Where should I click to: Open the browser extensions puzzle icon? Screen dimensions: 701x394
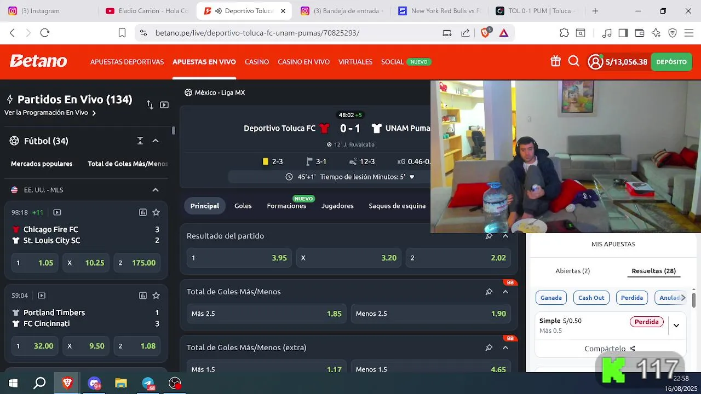pyautogui.click(x=564, y=33)
